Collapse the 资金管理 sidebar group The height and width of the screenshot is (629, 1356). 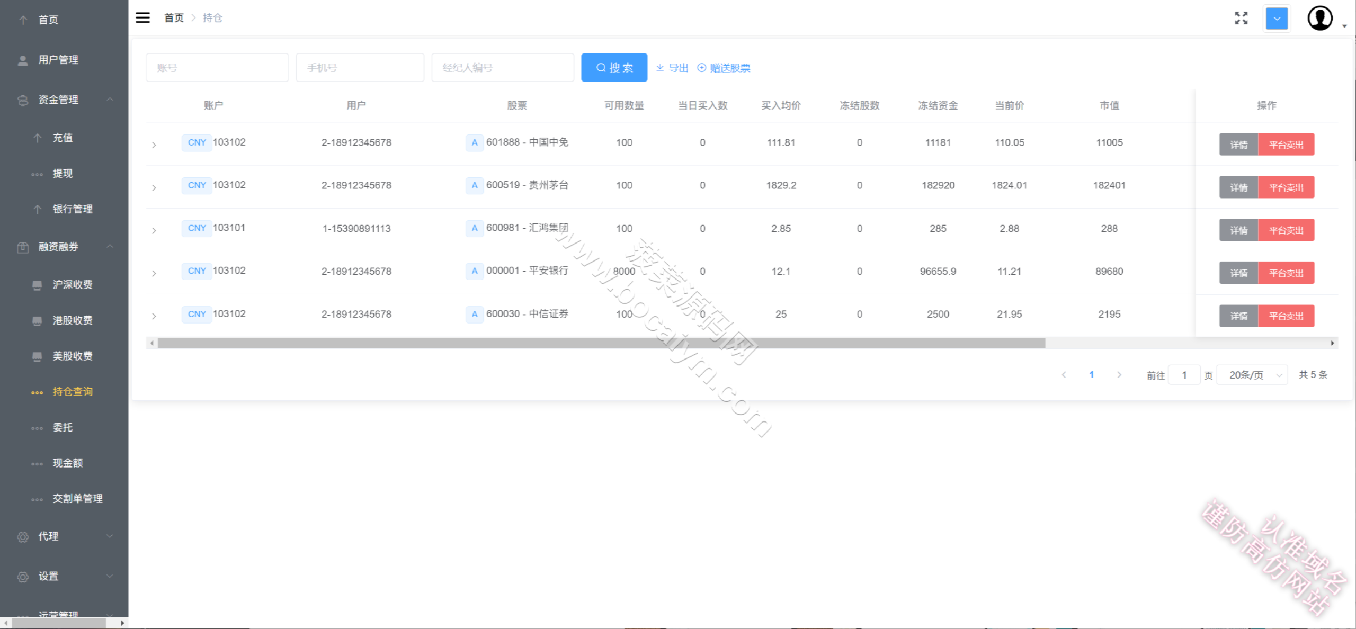tap(64, 100)
